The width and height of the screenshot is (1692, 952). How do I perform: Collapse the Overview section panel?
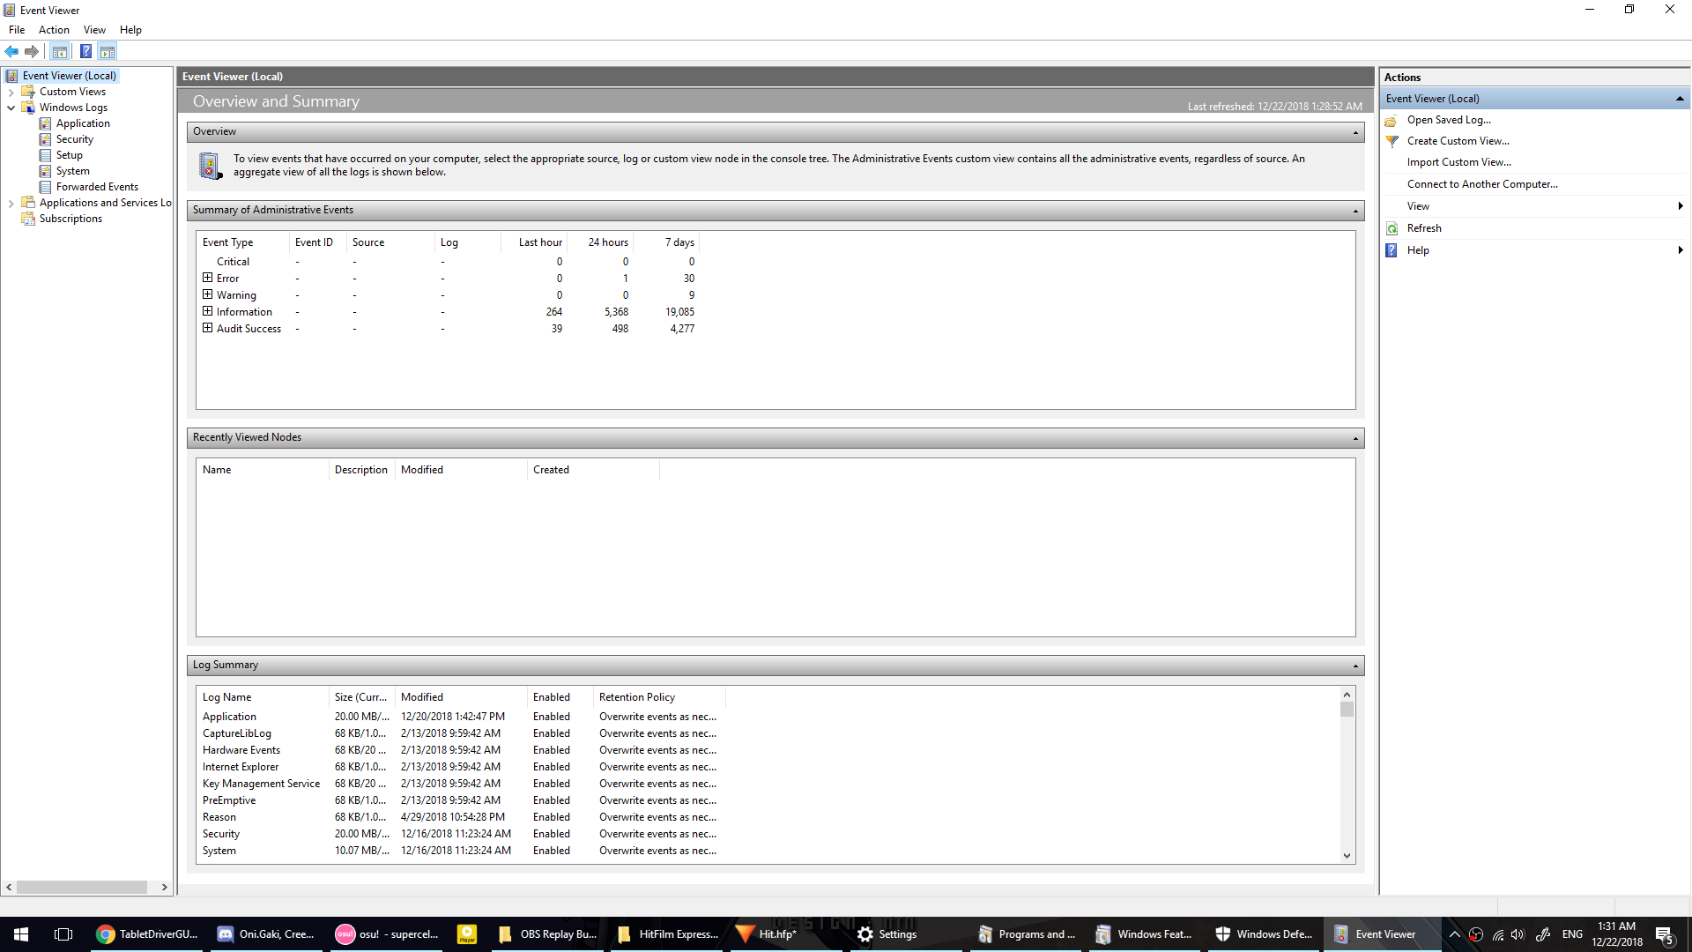pyautogui.click(x=1354, y=131)
